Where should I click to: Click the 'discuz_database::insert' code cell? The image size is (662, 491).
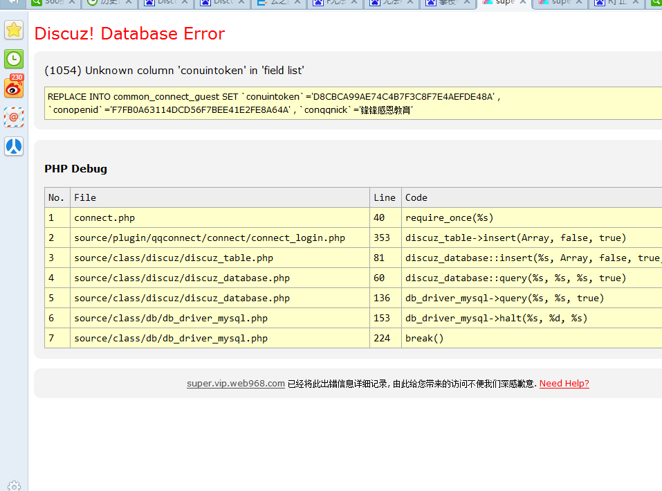[532, 258]
